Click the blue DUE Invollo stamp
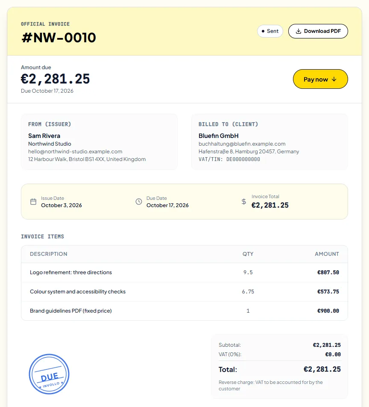This screenshot has height=407, width=369. click(49, 374)
